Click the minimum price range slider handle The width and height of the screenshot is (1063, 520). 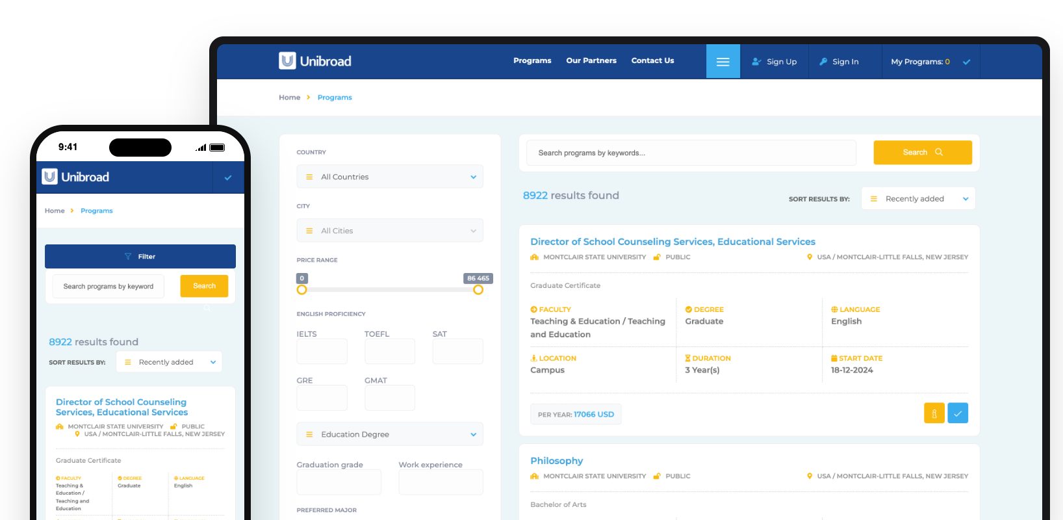tap(301, 289)
